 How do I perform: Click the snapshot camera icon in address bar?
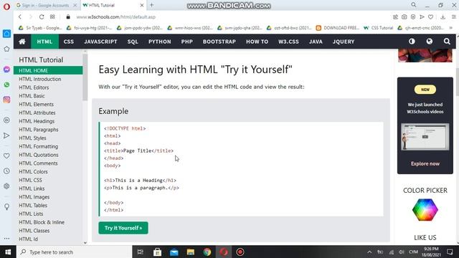coord(404,17)
